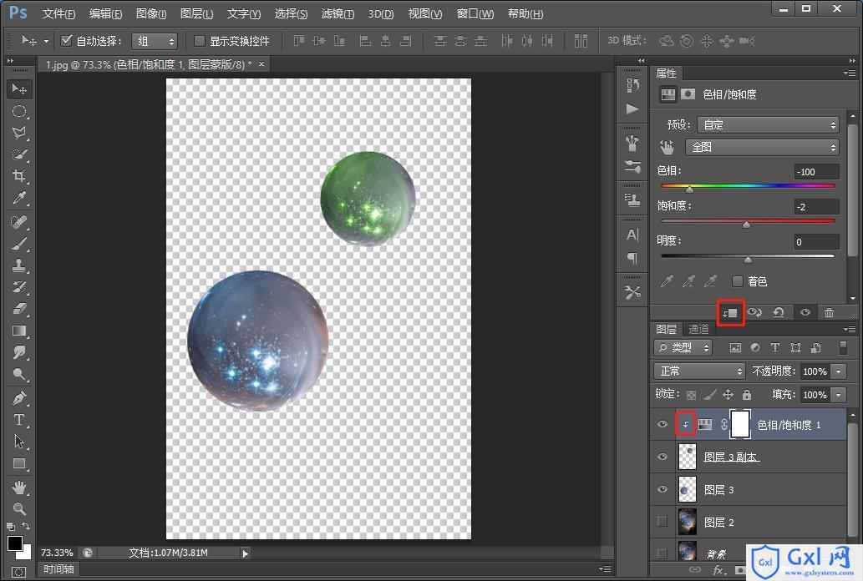Click the 图层 3 layer thumbnail
The width and height of the screenshot is (863, 581).
(687, 489)
